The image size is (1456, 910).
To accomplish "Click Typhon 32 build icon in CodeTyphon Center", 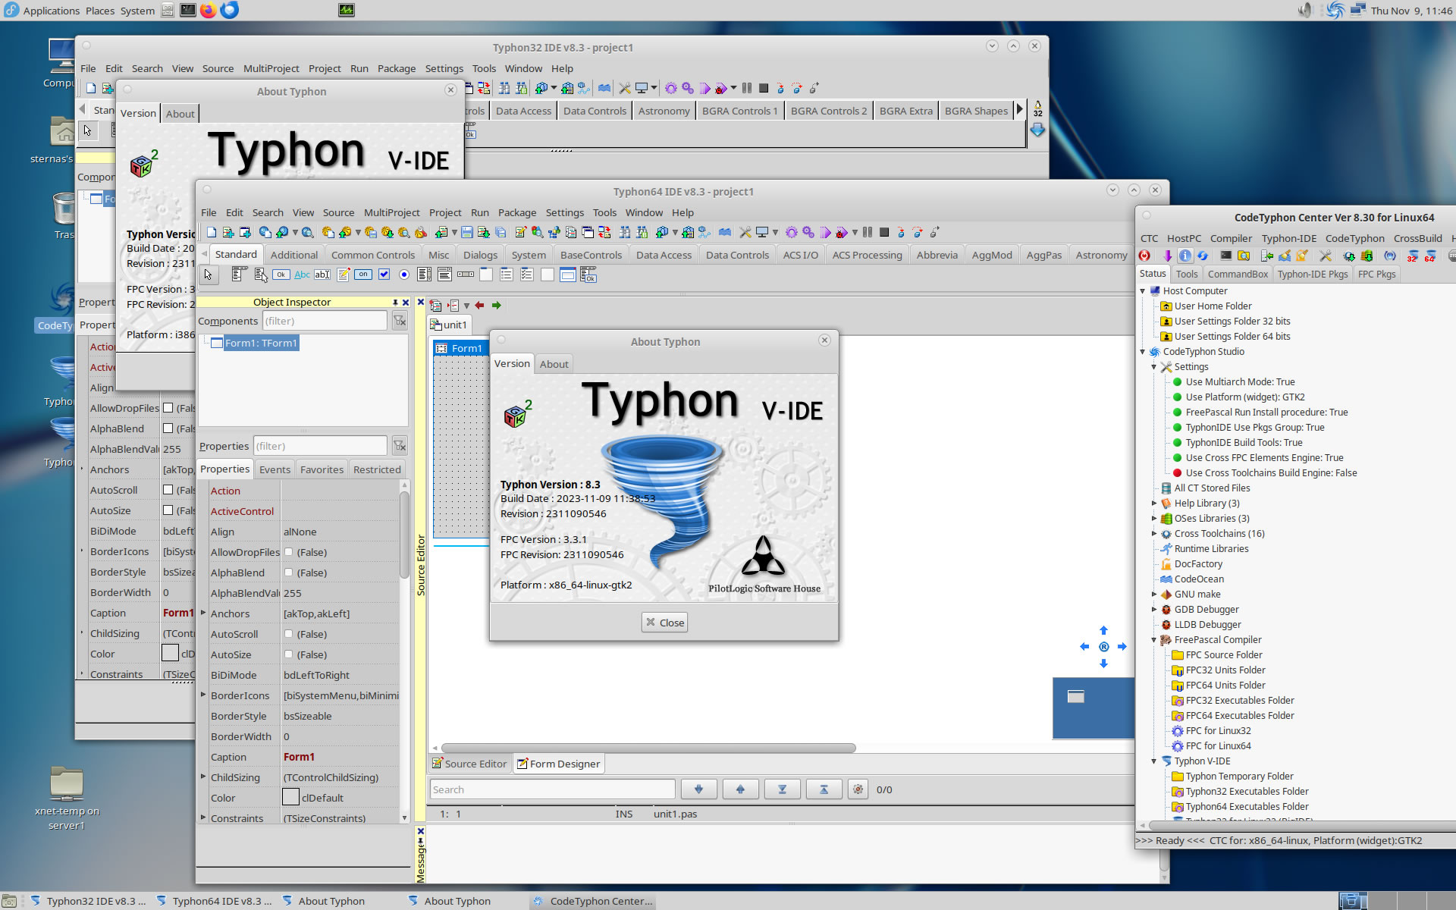I will click(x=1412, y=256).
